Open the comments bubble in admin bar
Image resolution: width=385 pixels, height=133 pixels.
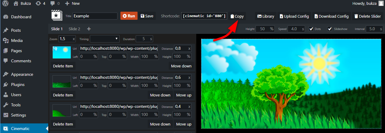click(x=55, y=4)
